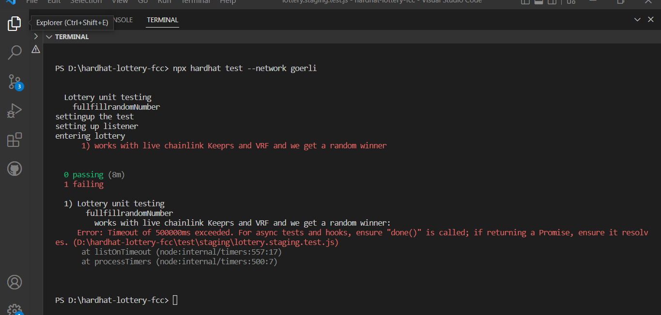Click the first 'Lottery unit testing' heading line

point(108,98)
